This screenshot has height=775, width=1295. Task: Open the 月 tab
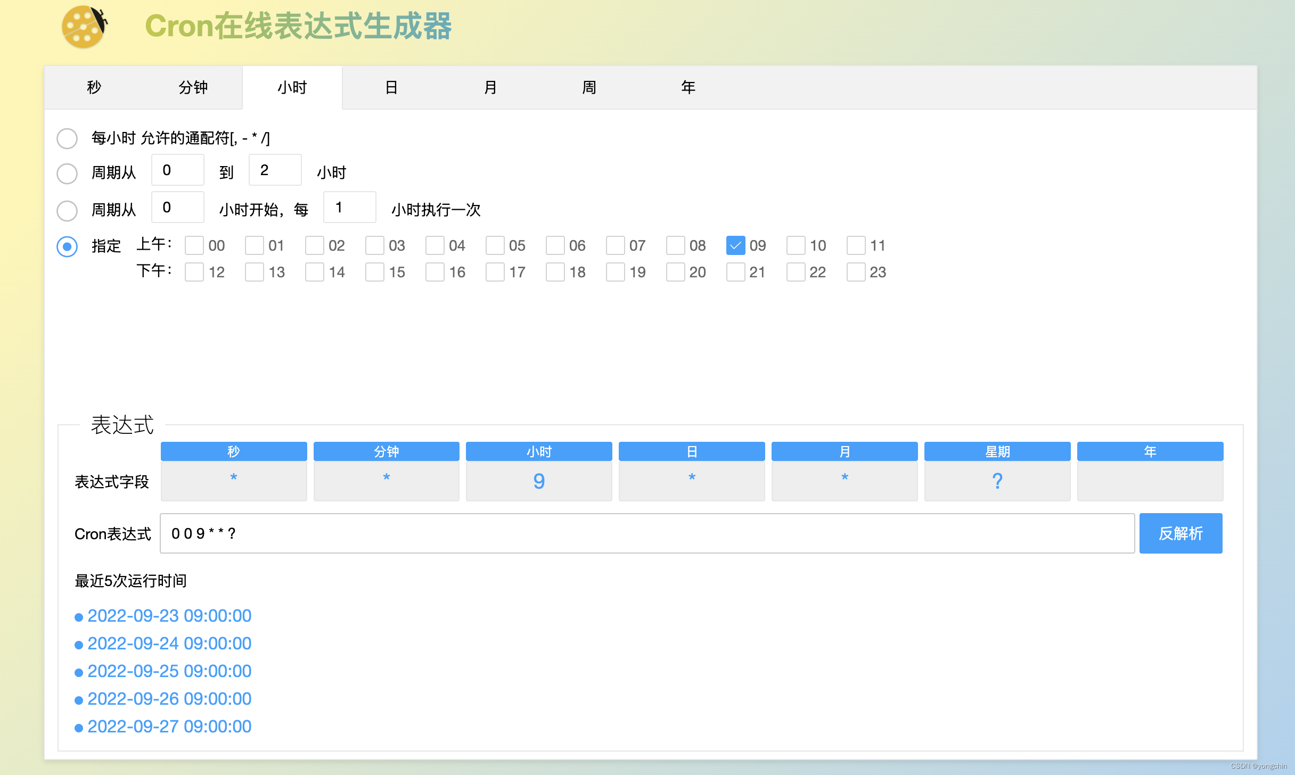pyautogui.click(x=490, y=87)
